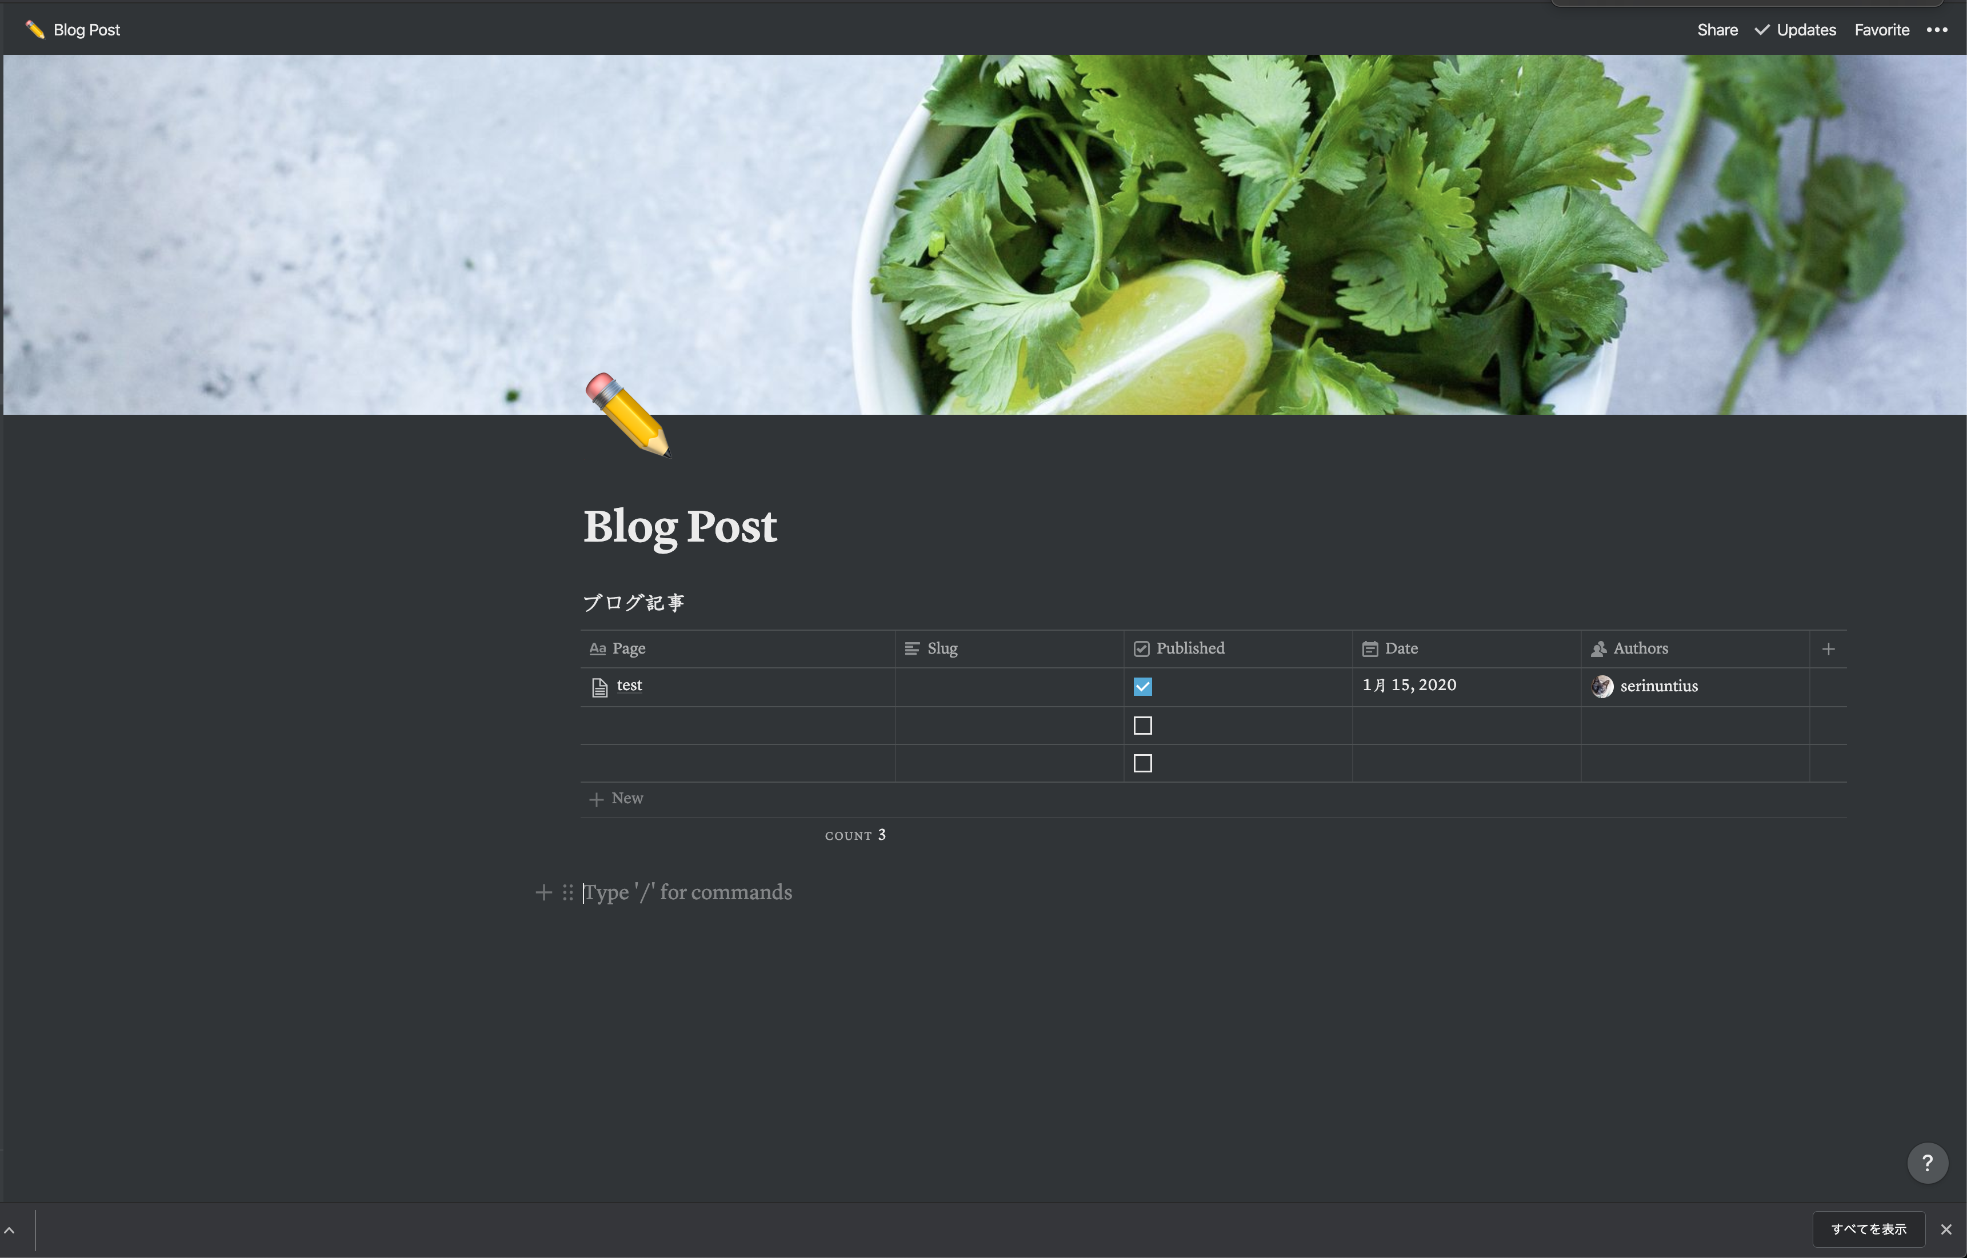Viewport: 1967px width, 1258px height.
Task: Check Published in the second row
Action: [x=1142, y=726]
